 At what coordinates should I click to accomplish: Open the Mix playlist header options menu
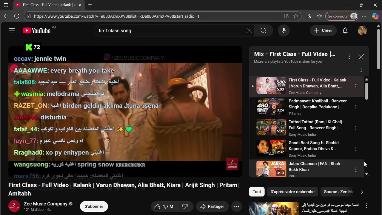349,57
